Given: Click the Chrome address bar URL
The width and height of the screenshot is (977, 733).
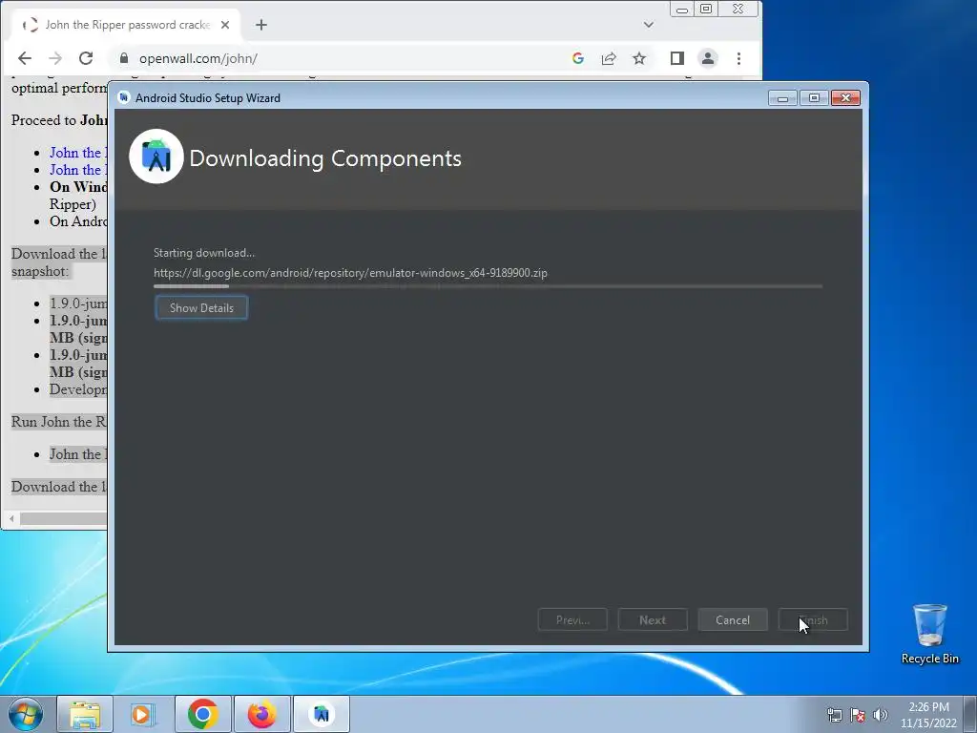Looking at the screenshot, I should coord(198,58).
